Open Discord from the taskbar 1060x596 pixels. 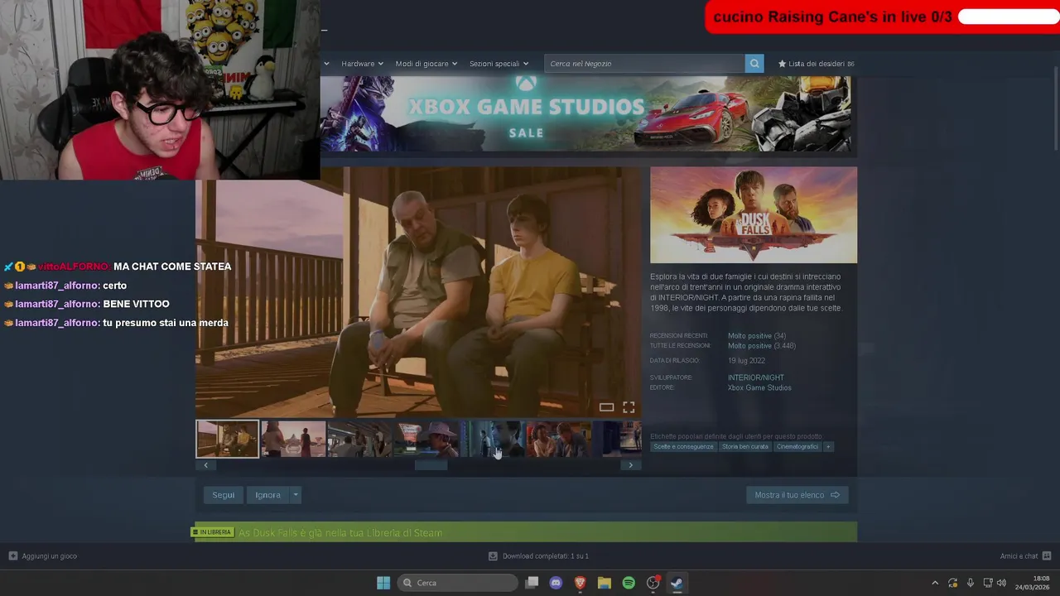coord(556,583)
